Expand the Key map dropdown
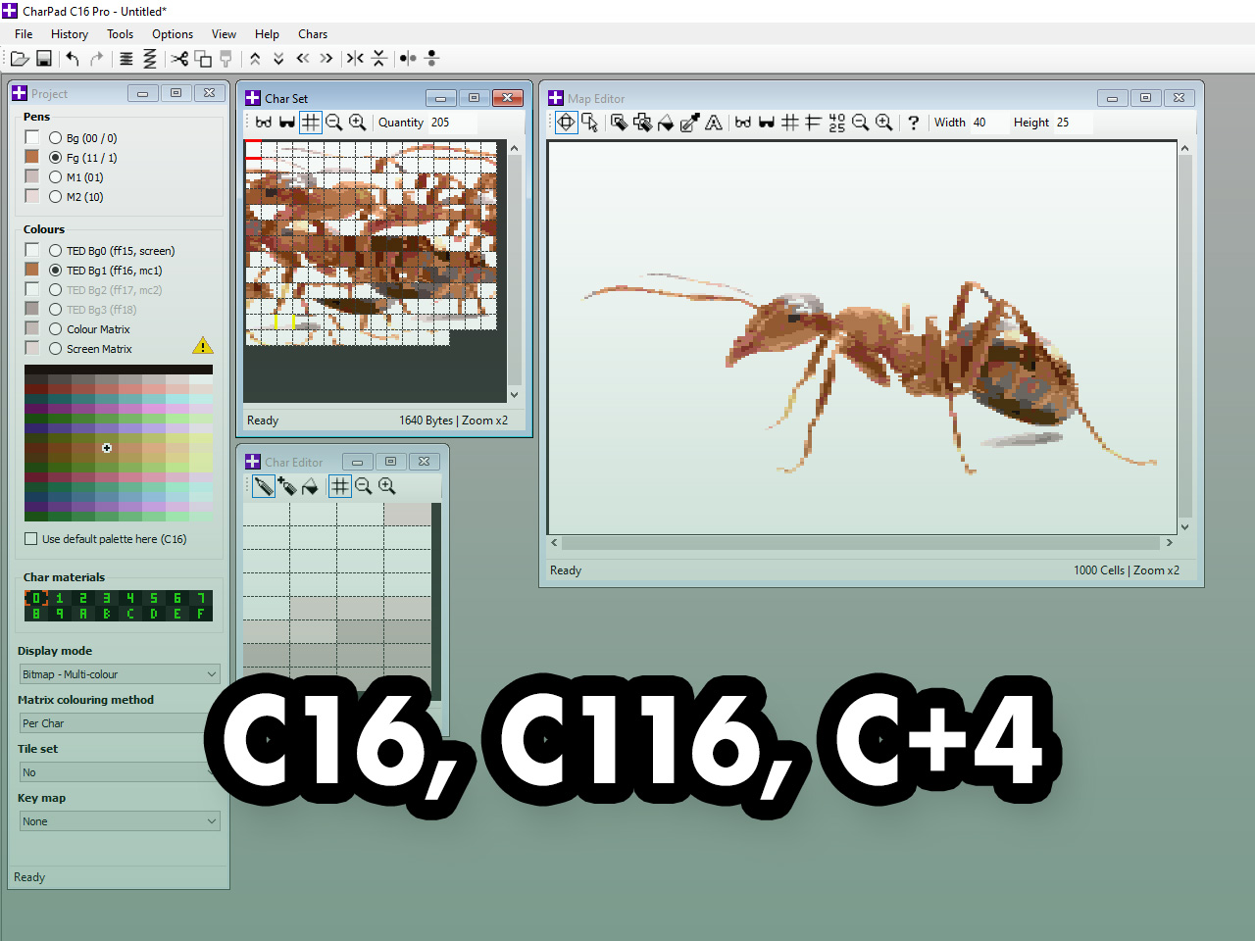The width and height of the screenshot is (1255, 941). click(x=119, y=821)
